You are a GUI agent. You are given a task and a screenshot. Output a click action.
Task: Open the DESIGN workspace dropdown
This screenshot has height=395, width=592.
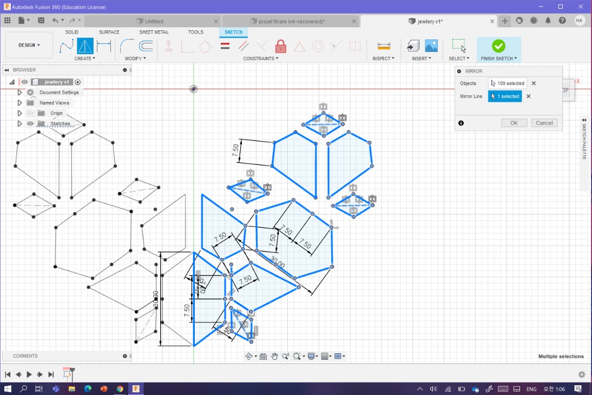29,46
